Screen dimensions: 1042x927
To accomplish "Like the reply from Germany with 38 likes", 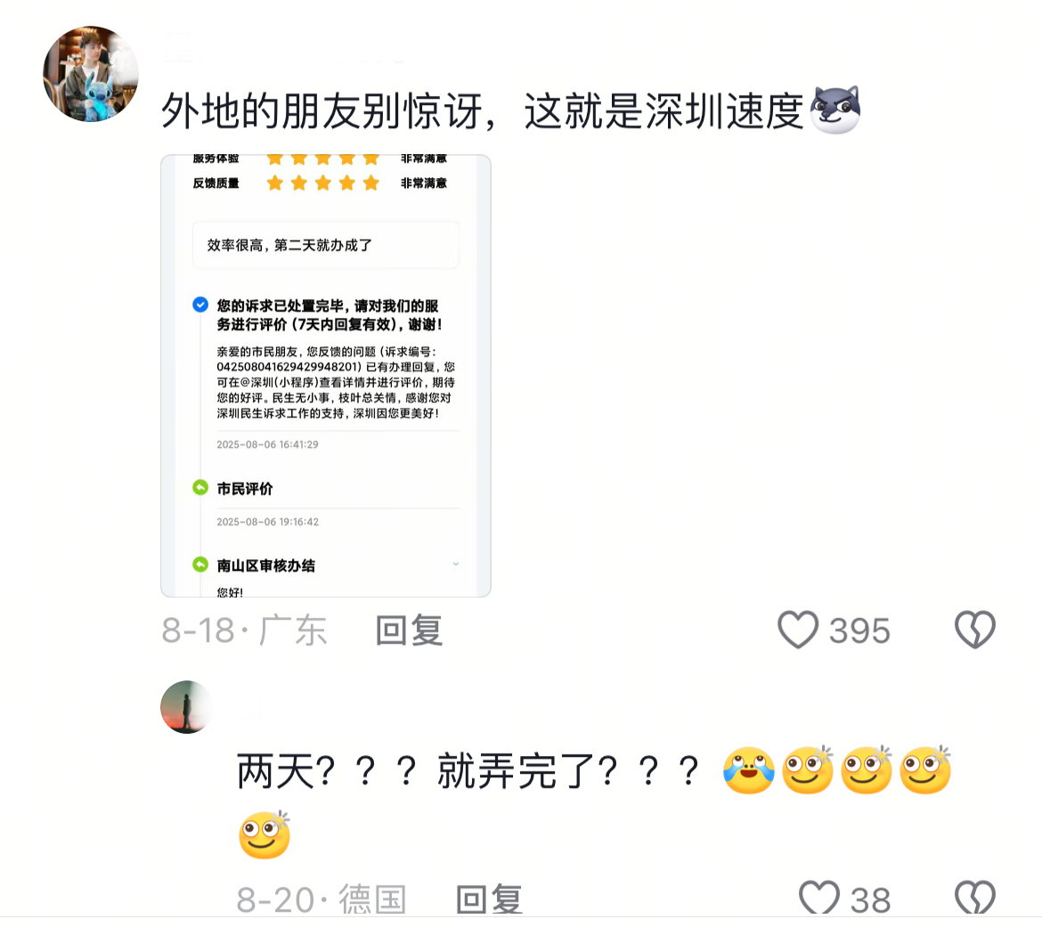I will (x=818, y=899).
